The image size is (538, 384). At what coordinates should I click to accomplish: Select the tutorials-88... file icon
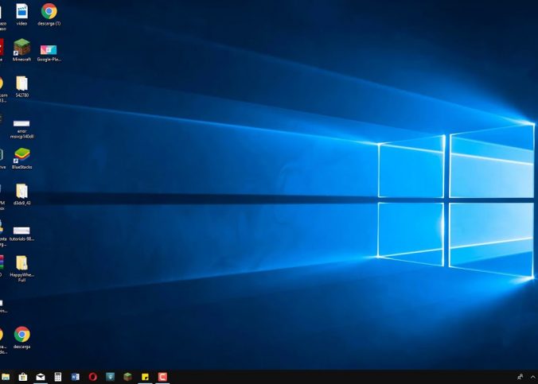pos(21,230)
